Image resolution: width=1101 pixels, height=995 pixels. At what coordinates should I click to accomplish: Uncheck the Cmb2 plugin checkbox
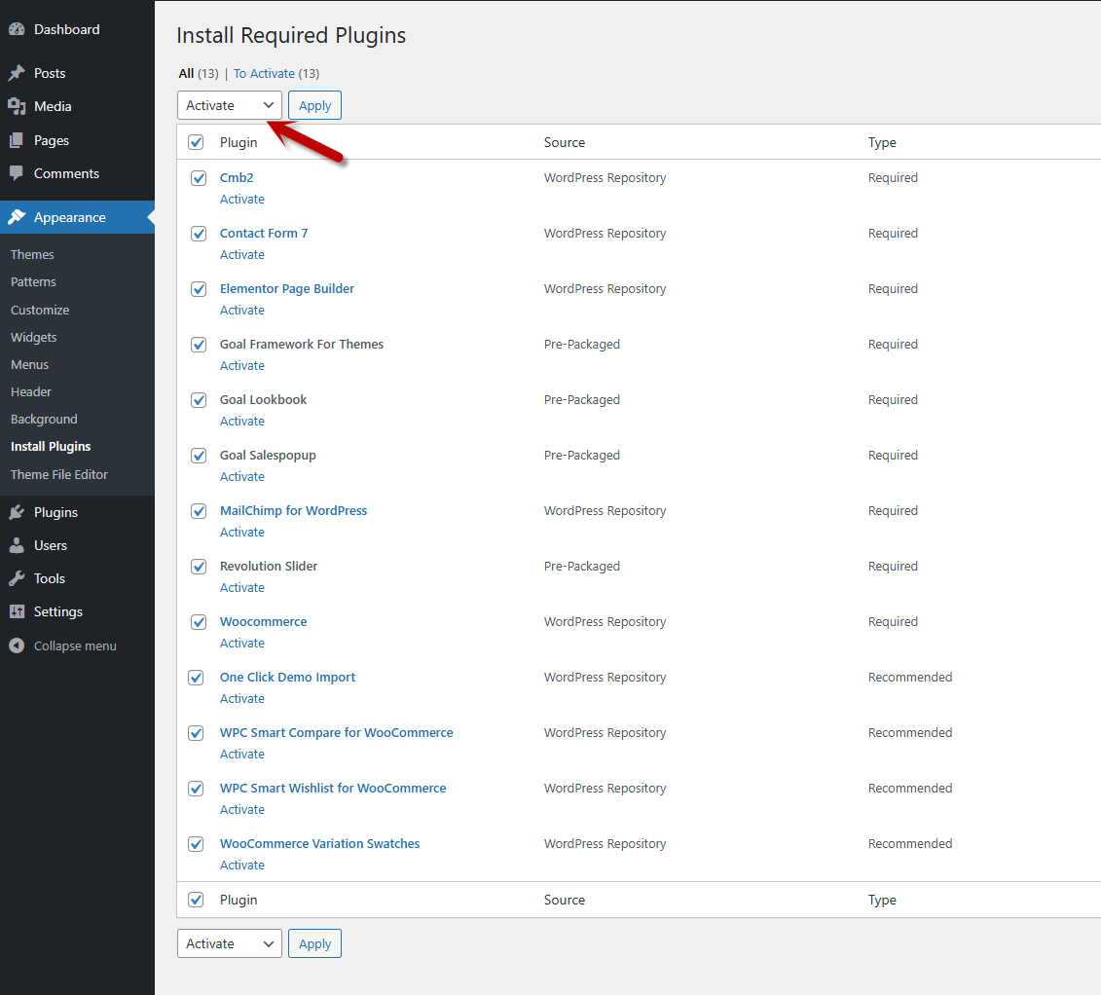coord(199,178)
